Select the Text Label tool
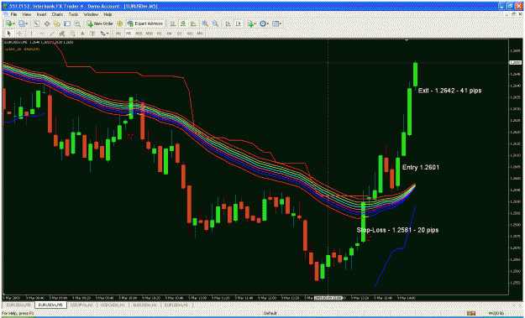This screenshot has height=318, width=525. (92, 34)
